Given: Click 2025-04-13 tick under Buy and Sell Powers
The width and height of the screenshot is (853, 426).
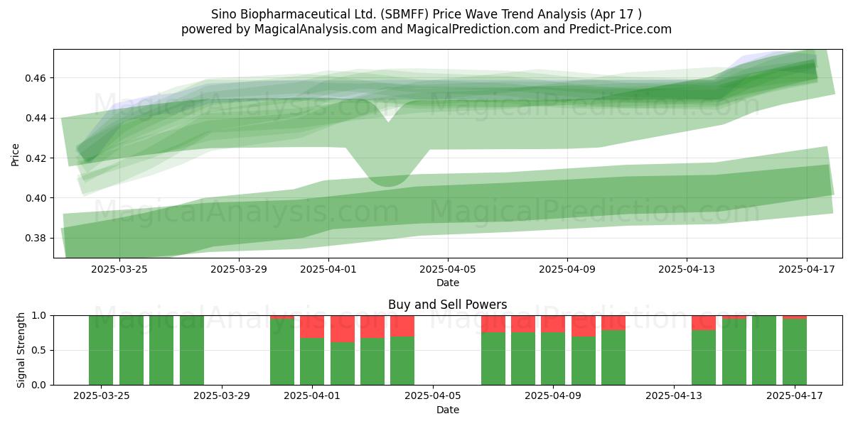Looking at the screenshot, I should coord(674,396).
